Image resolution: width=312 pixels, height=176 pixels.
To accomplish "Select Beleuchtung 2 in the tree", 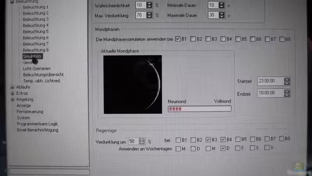I will coord(35,13).
